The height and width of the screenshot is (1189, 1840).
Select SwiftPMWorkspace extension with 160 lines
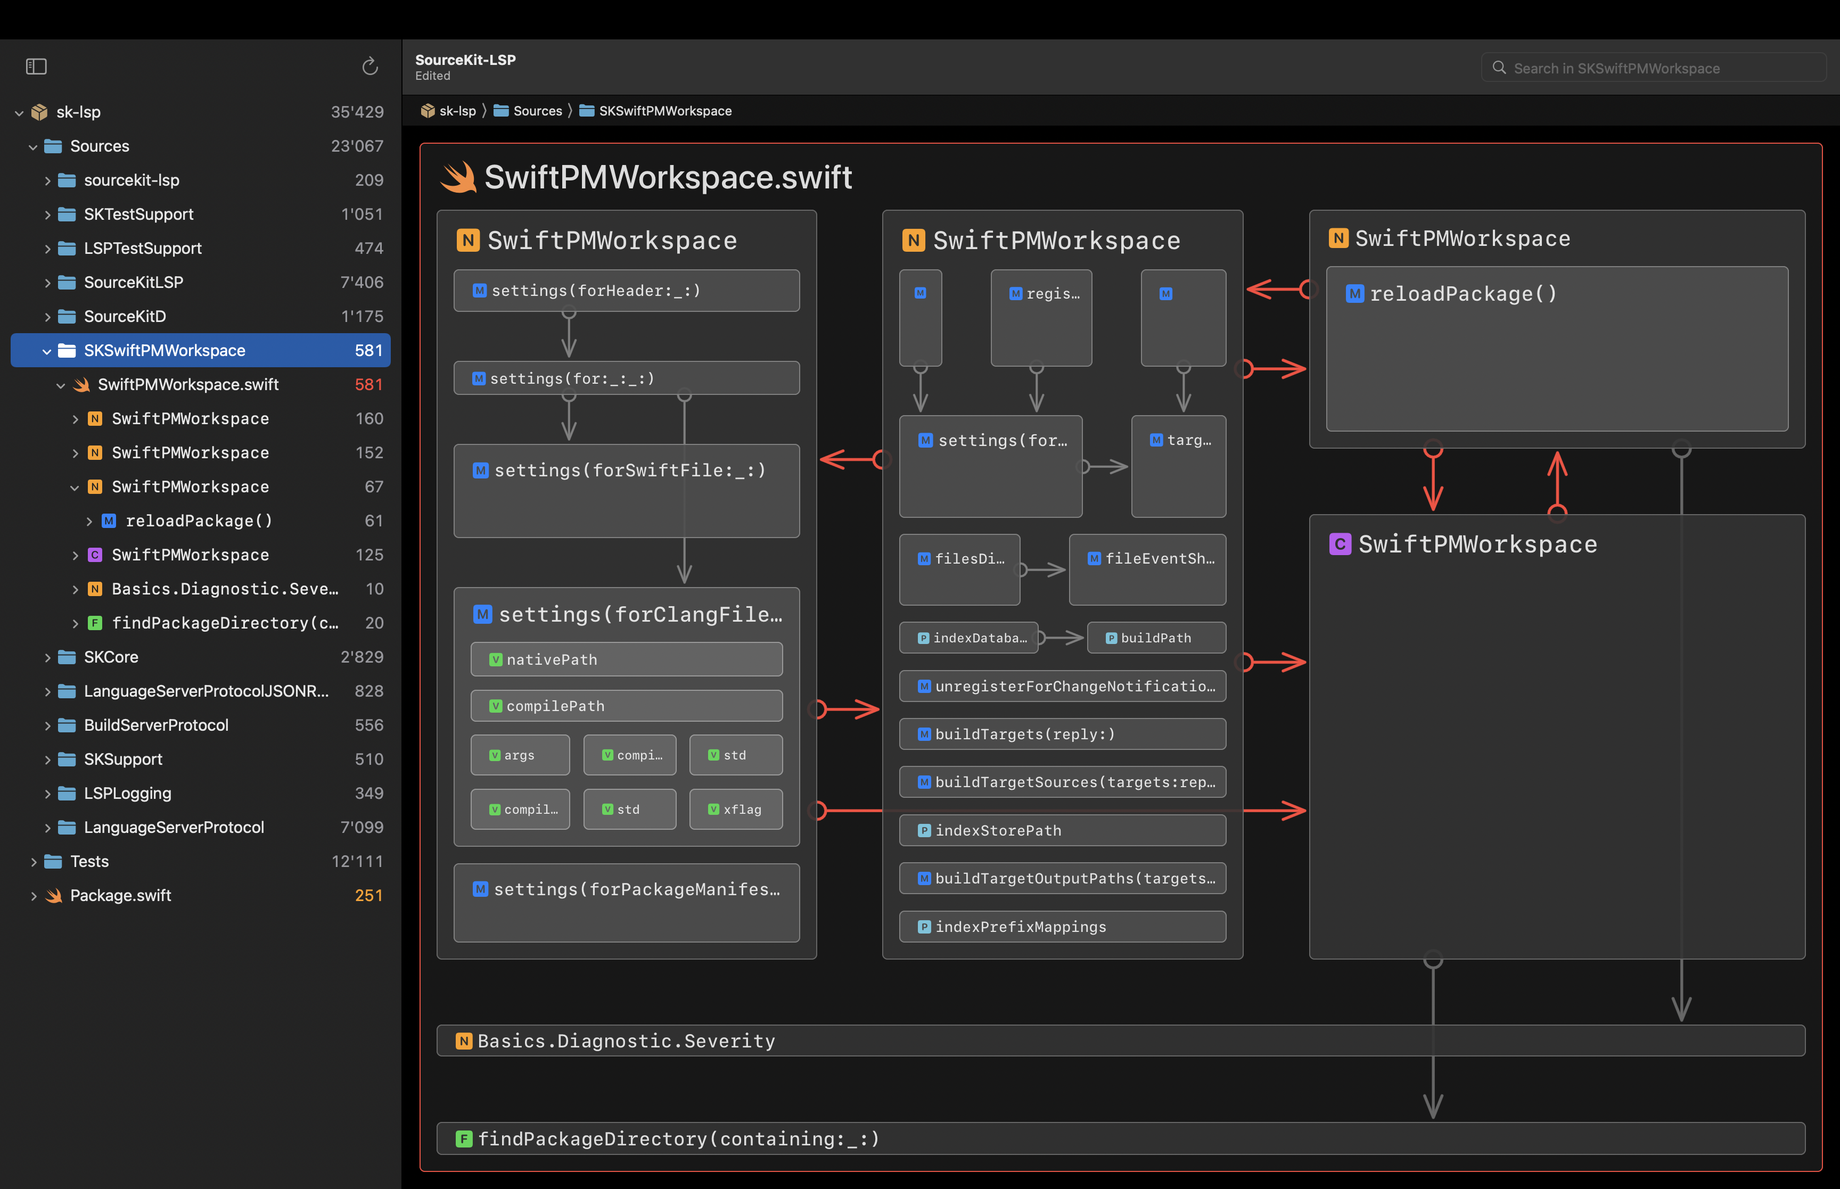[201, 418]
